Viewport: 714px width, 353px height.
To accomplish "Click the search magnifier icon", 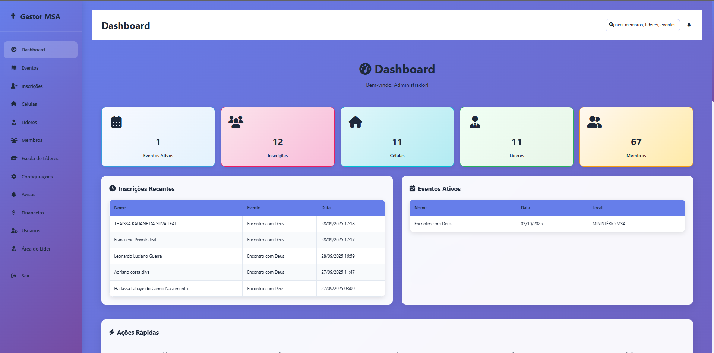I will (611, 25).
